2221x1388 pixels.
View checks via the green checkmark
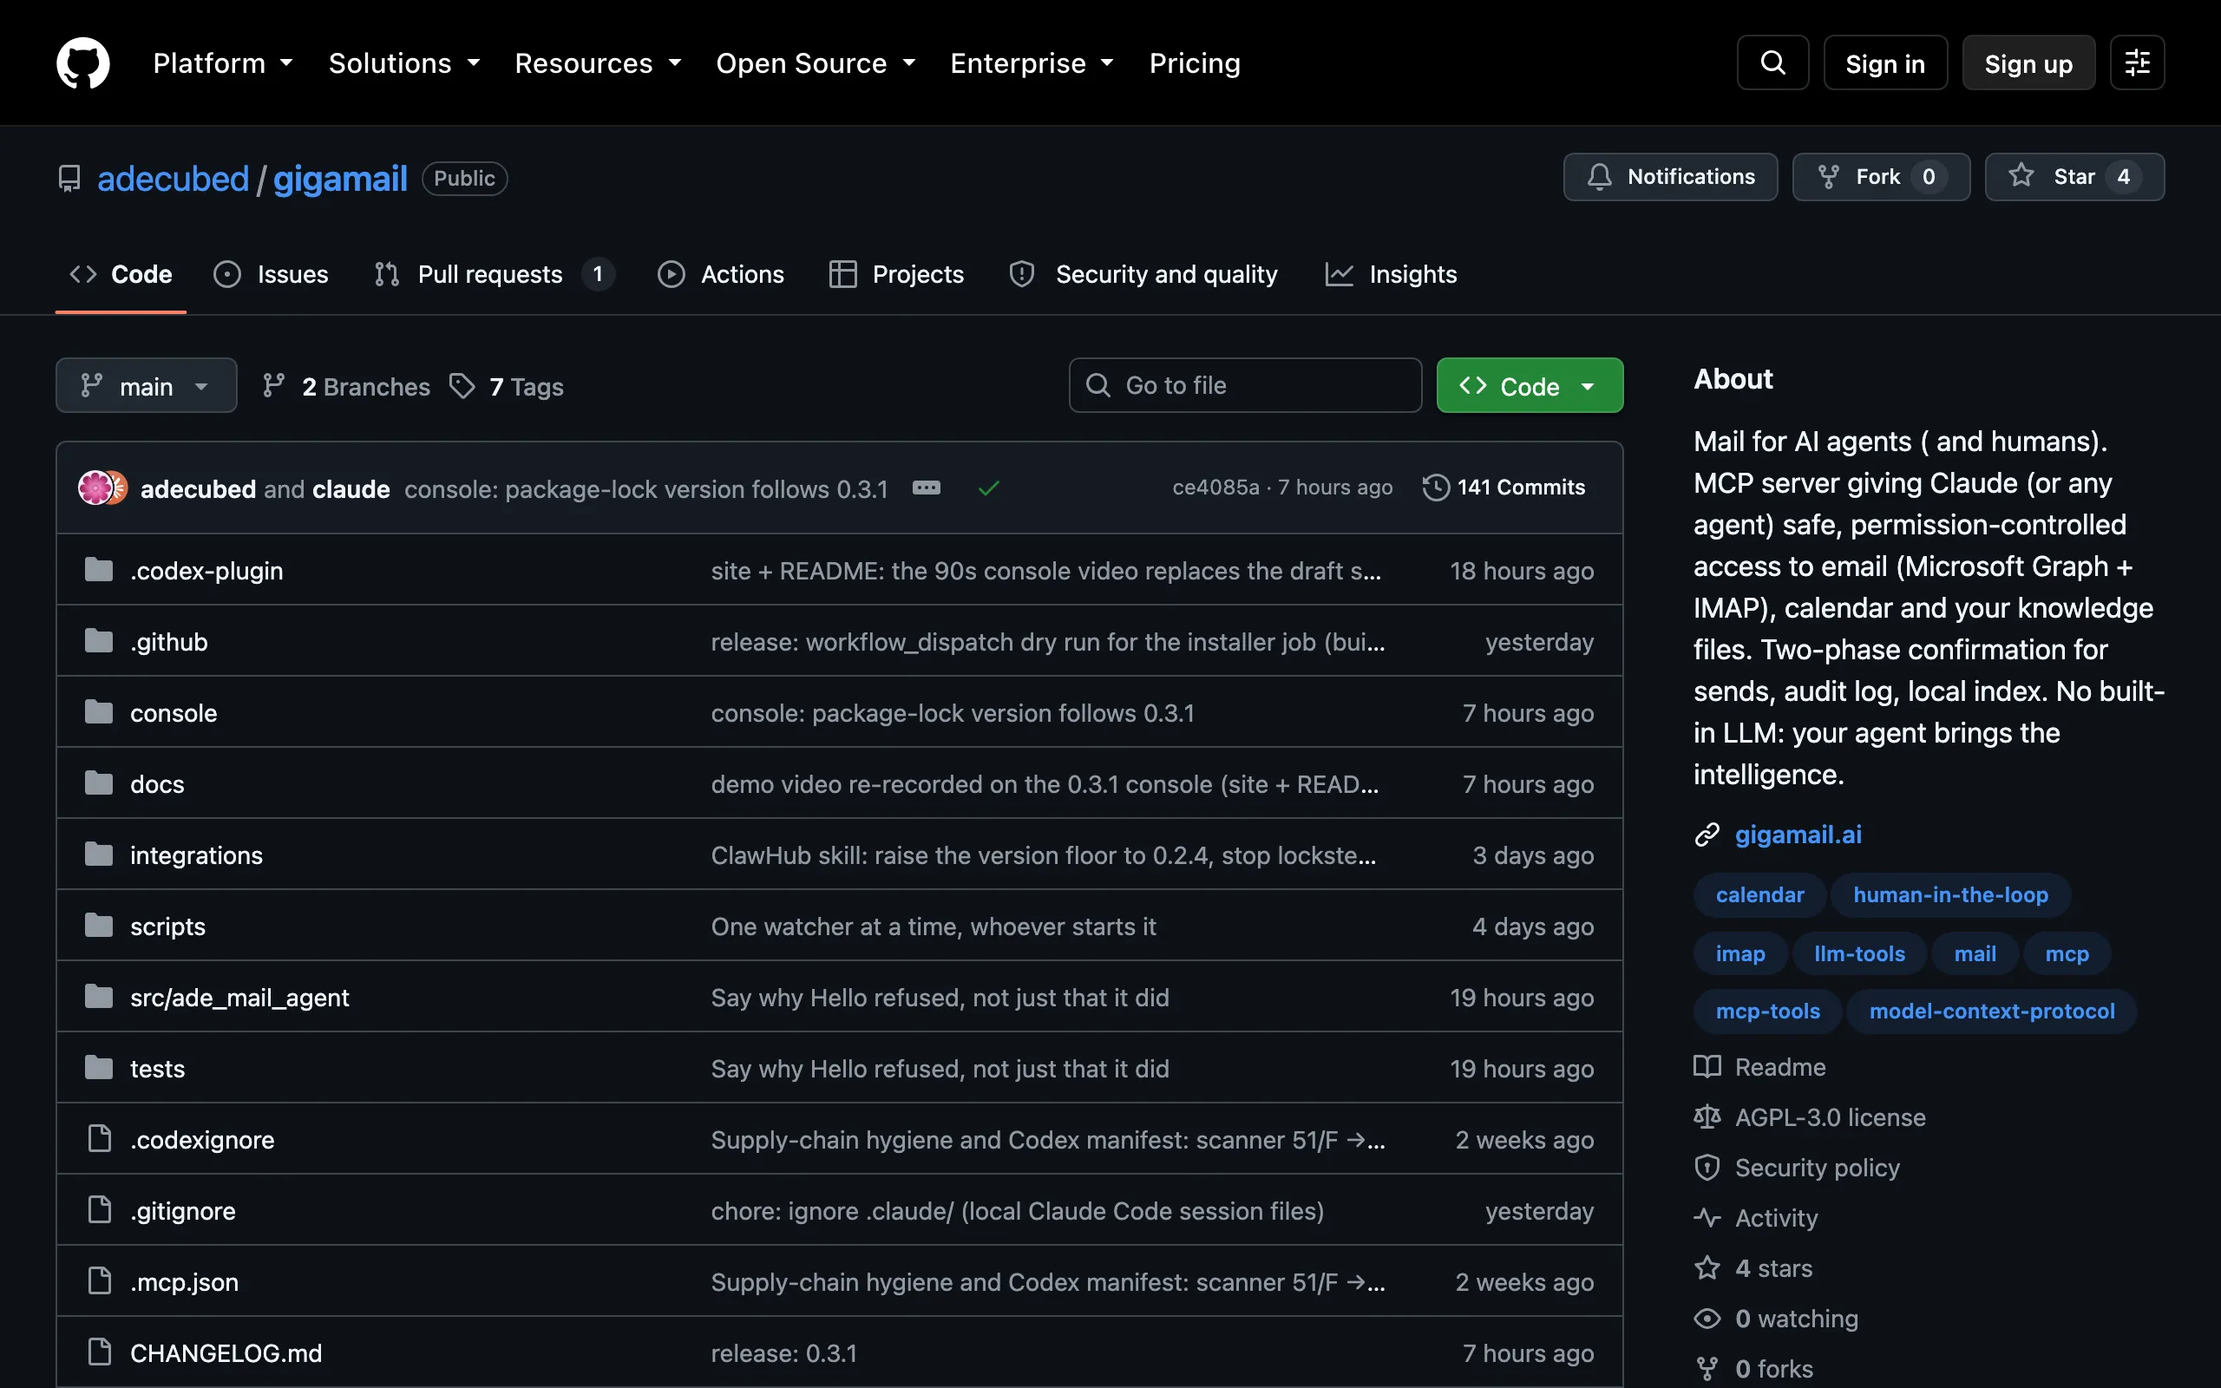[x=988, y=488]
